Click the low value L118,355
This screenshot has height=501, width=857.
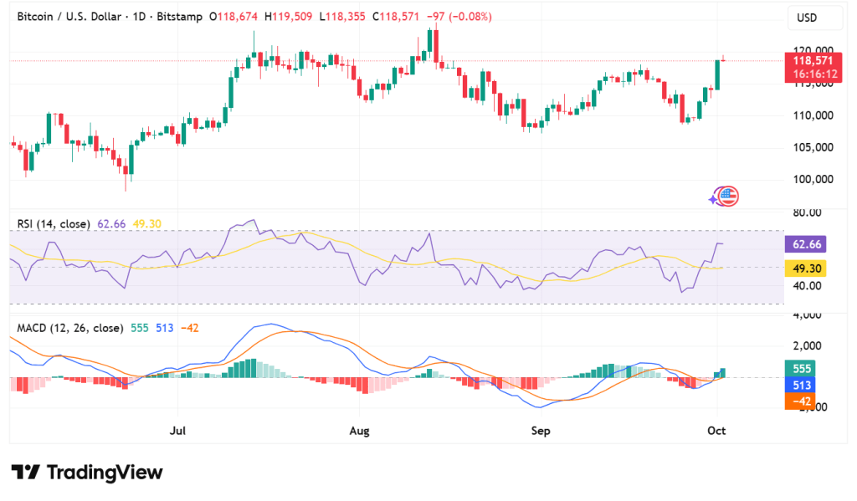tap(342, 17)
